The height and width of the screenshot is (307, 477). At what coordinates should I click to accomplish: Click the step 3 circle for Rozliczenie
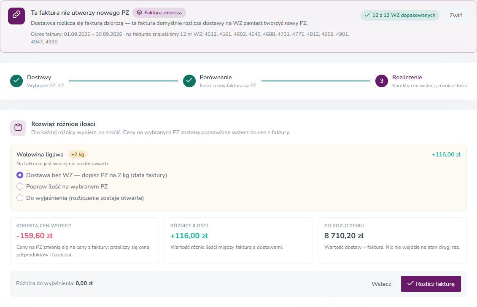coord(382,81)
